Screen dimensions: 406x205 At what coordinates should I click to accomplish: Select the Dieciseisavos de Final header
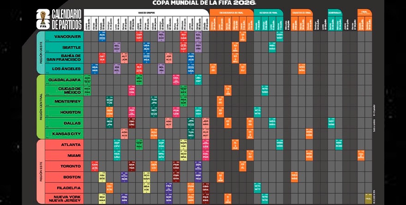click(x=230, y=12)
